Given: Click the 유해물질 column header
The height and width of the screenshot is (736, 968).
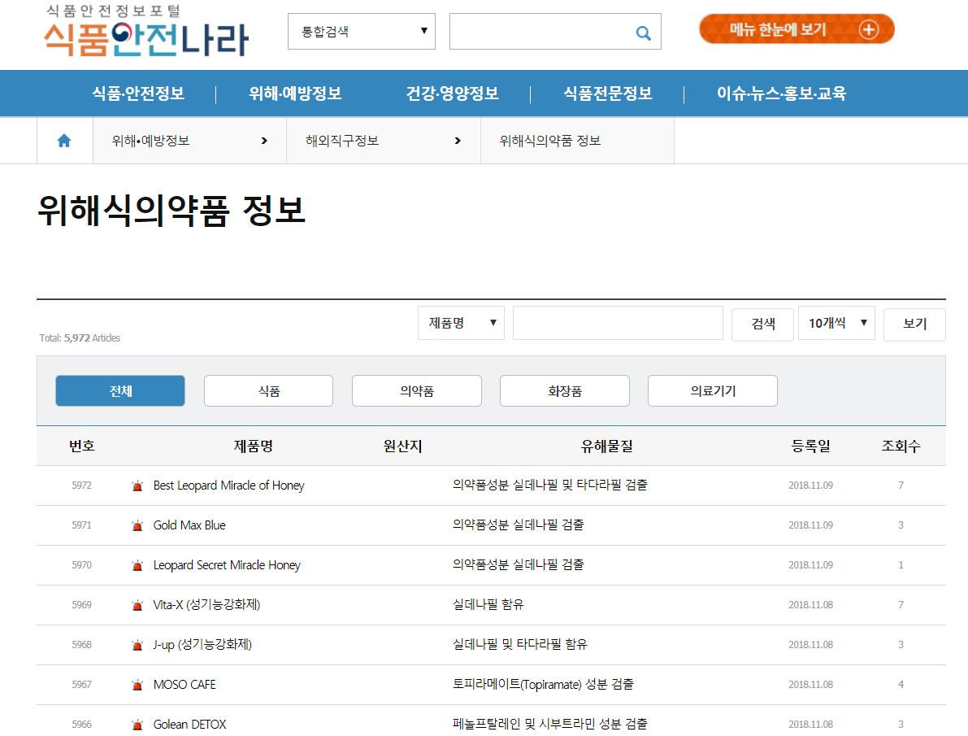Looking at the screenshot, I should [x=607, y=446].
